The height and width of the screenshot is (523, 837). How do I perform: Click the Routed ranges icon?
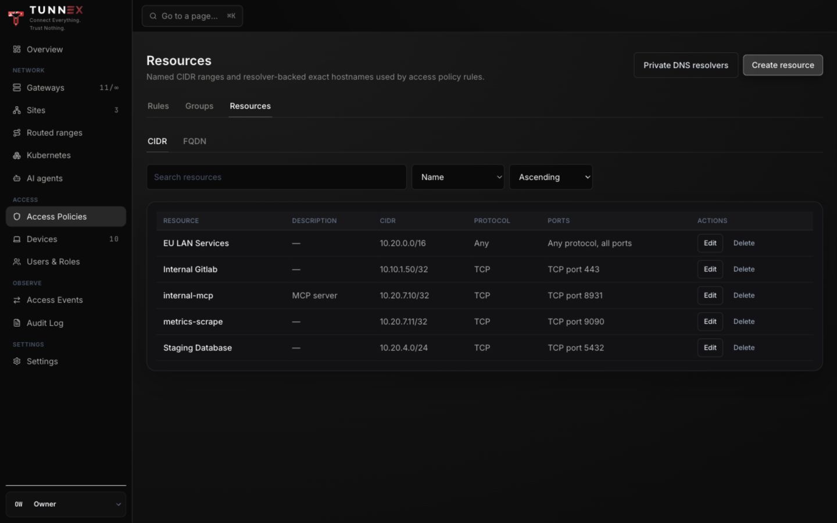point(17,133)
